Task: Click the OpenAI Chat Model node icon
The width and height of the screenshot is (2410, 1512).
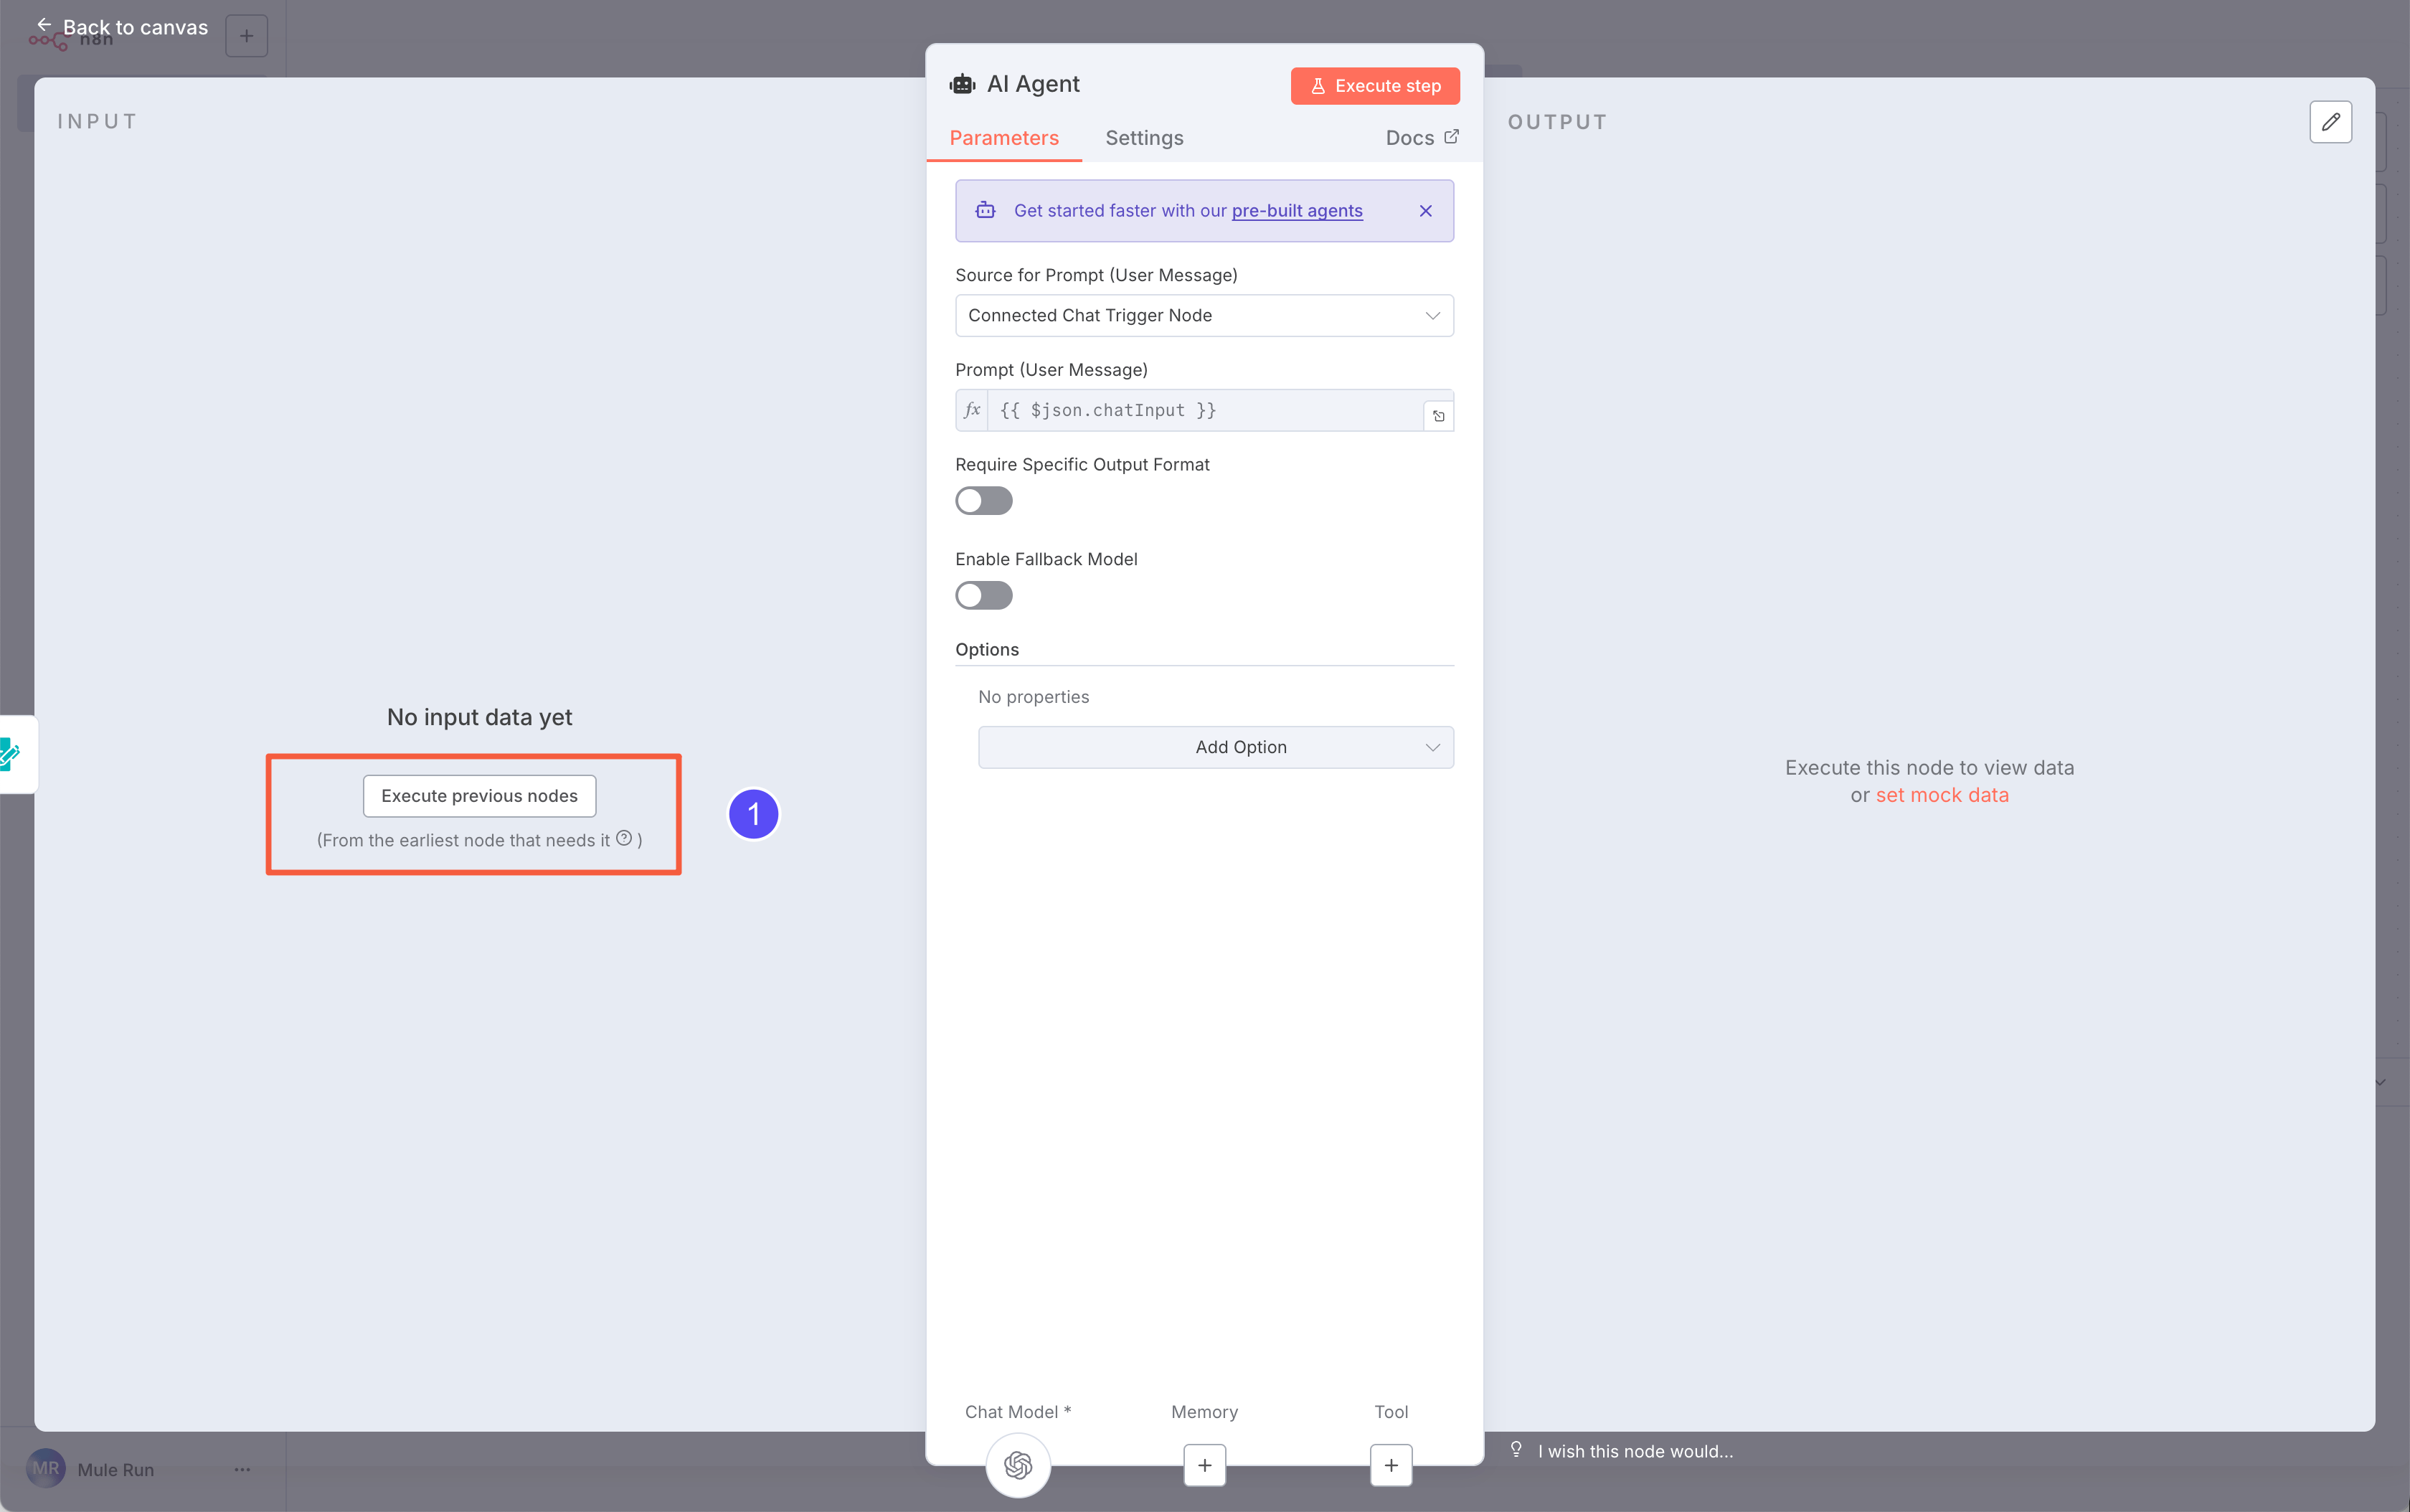Action: click(1017, 1465)
